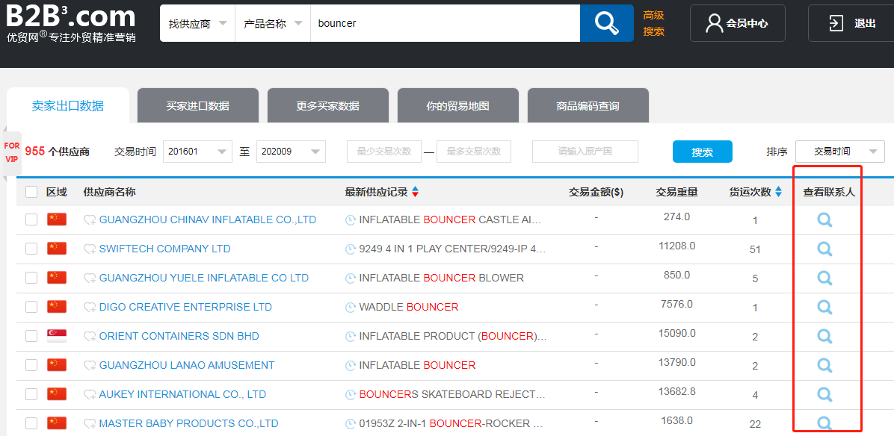Click the 供应商名称 column header
This screenshot has width=894, height=436.
pyautogui.click(x=109, y=193)
